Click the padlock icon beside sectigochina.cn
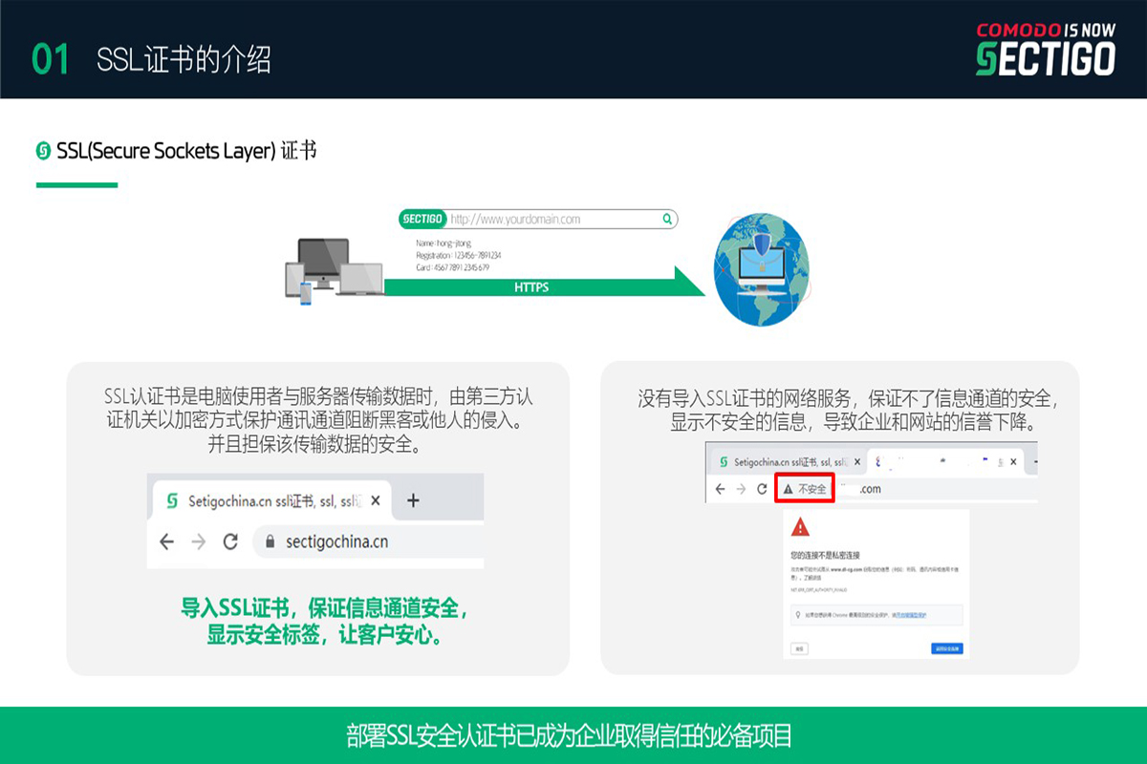This screenshot has width=1147, height=764. click(x=269, y=542)
